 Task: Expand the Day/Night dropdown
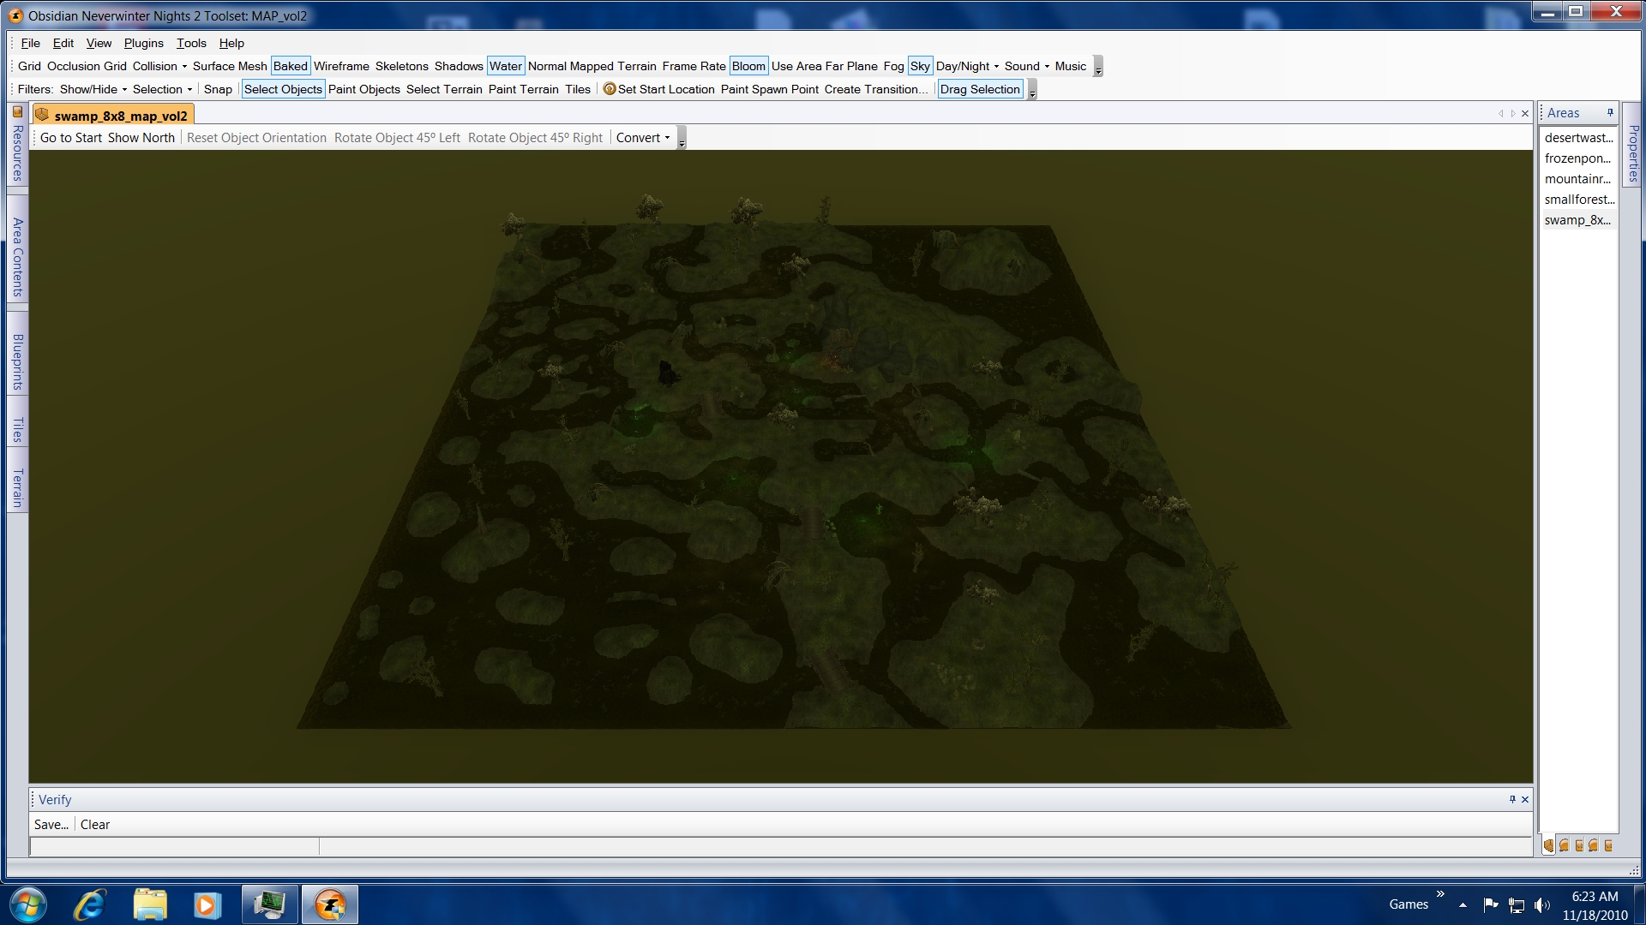967,66
